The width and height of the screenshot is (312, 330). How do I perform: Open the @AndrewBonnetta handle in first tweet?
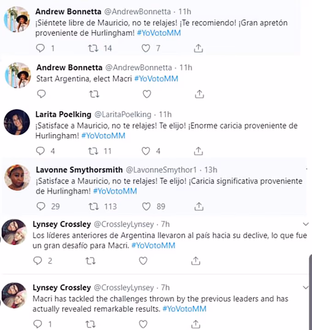(137, 11)
